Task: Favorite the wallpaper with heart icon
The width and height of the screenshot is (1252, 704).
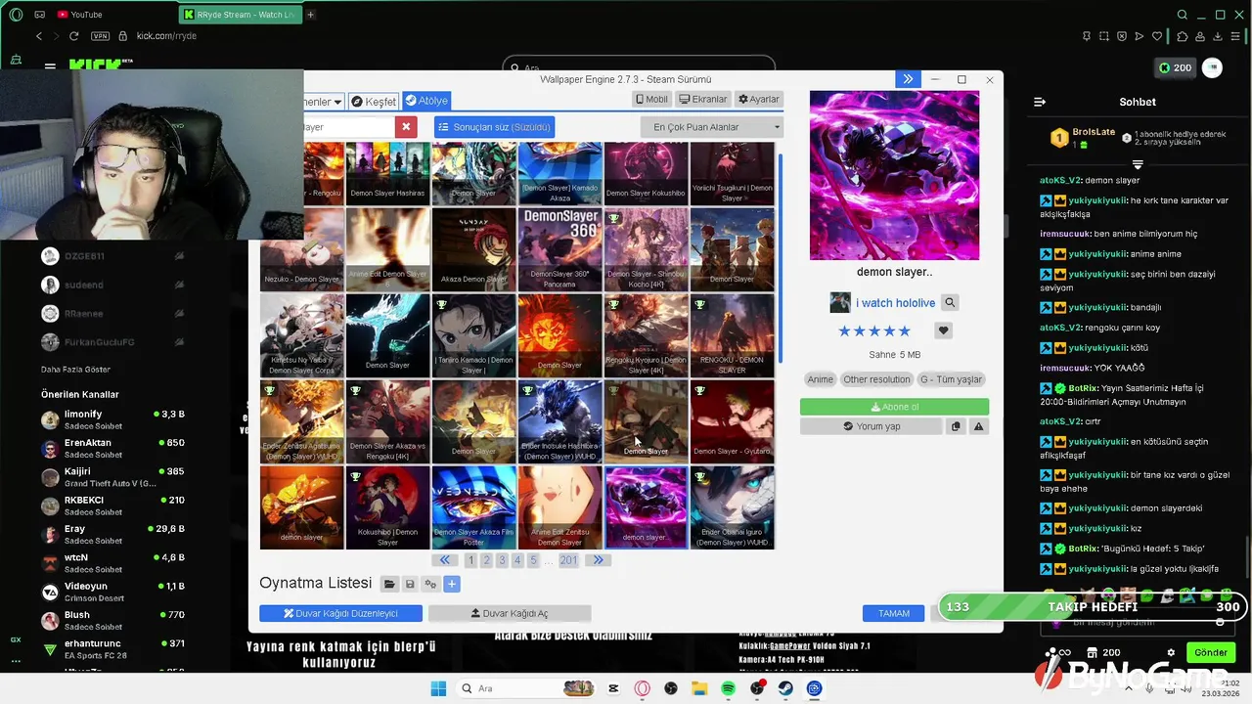Action: (944, 330)
